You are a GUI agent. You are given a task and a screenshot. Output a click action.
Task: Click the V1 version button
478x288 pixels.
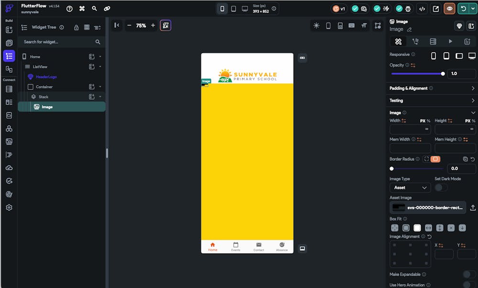(339, 9)
